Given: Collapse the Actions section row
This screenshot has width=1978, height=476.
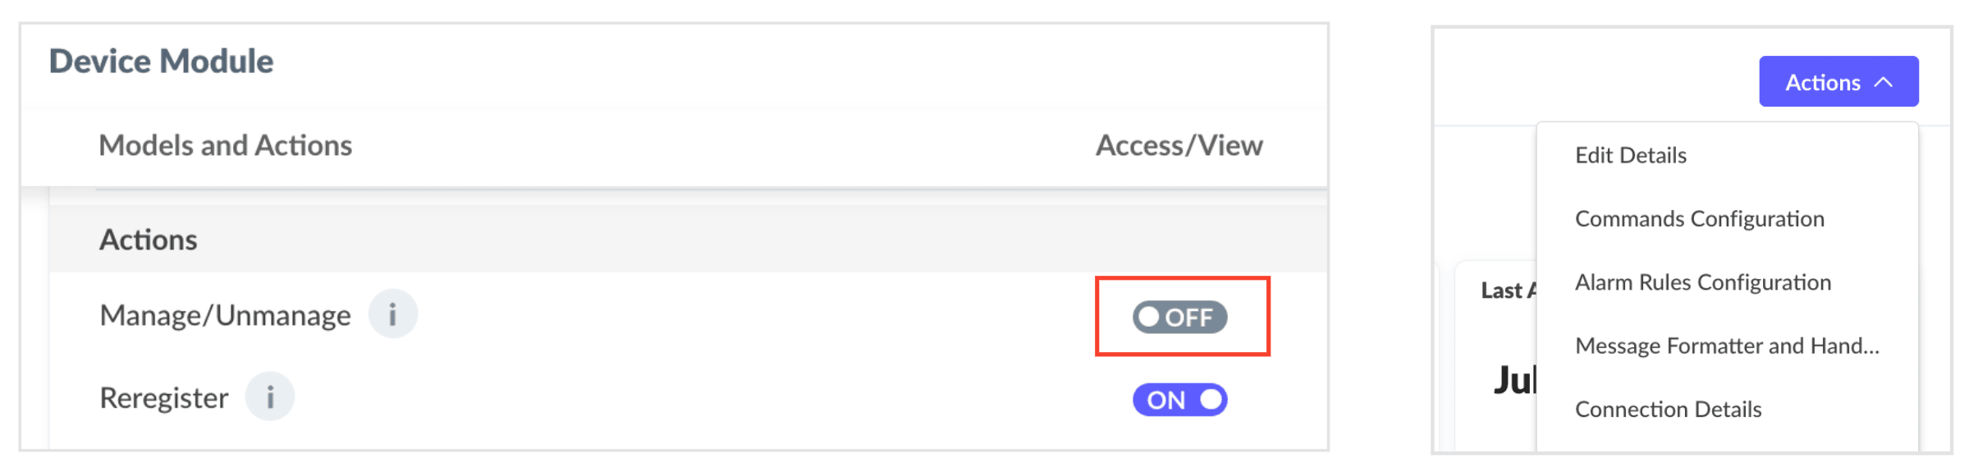Looking at the screenshot, I should [x=688, y=240].
